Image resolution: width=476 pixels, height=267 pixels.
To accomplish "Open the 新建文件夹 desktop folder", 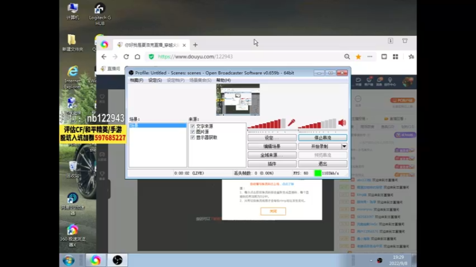I will point(73,43).
